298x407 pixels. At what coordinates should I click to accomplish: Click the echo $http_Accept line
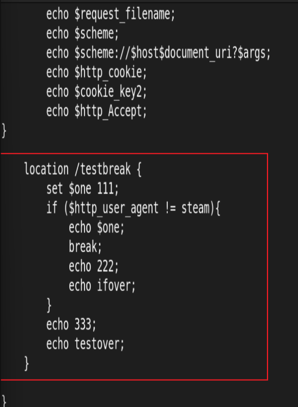[x=96, y=111]
